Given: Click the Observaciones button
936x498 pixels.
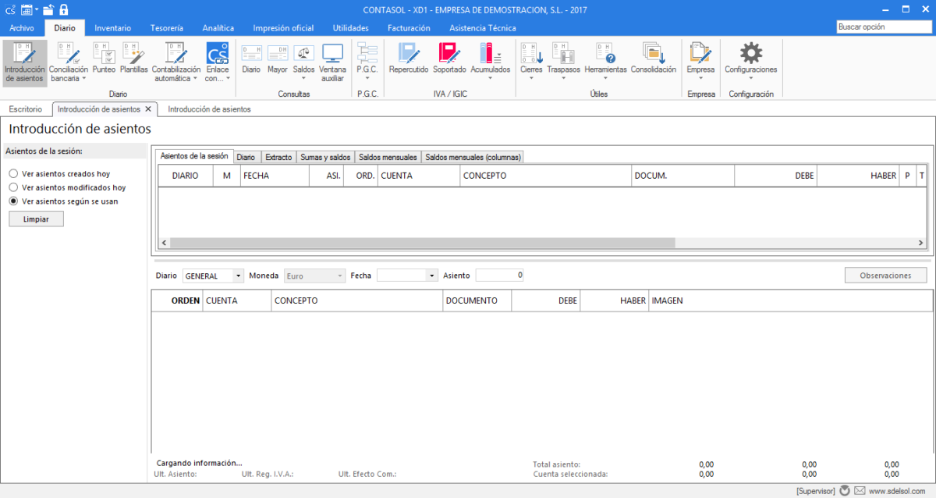Looking at the screenshot, I should point(885,276).
